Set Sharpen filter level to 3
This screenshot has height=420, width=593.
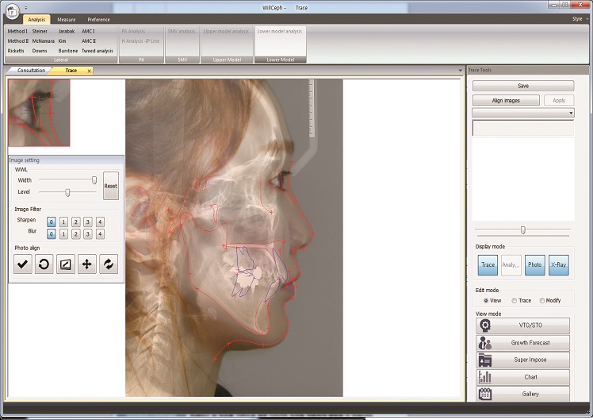tap(88, 222)
